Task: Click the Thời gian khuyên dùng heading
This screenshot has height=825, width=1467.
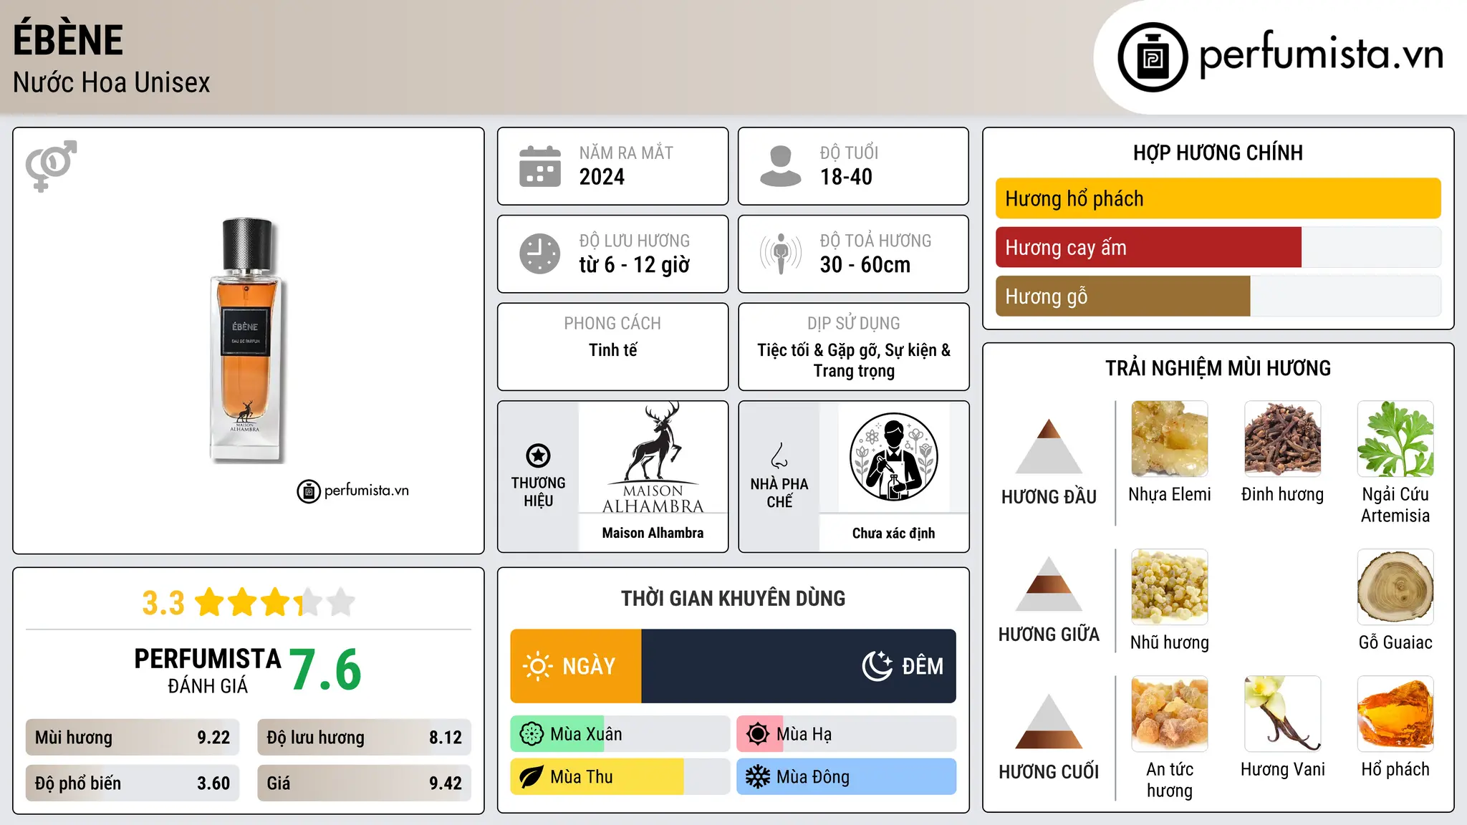Action: point(733,598)
